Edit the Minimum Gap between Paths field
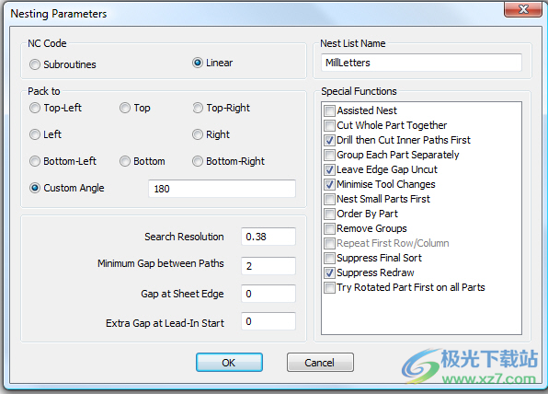The height and width of the screenshot is (394, 548). [x=268, y=266]
